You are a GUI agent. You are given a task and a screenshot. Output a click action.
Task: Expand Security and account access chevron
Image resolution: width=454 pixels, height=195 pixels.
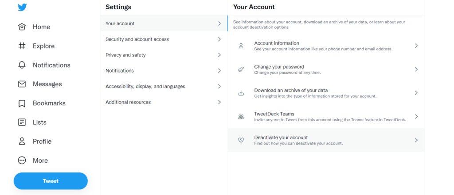219,39
